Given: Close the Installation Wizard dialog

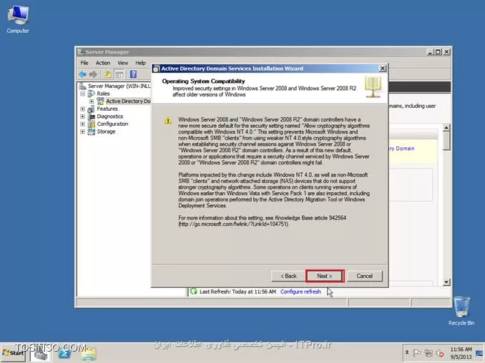Looking at the screenshot, I should coord(382,69).
